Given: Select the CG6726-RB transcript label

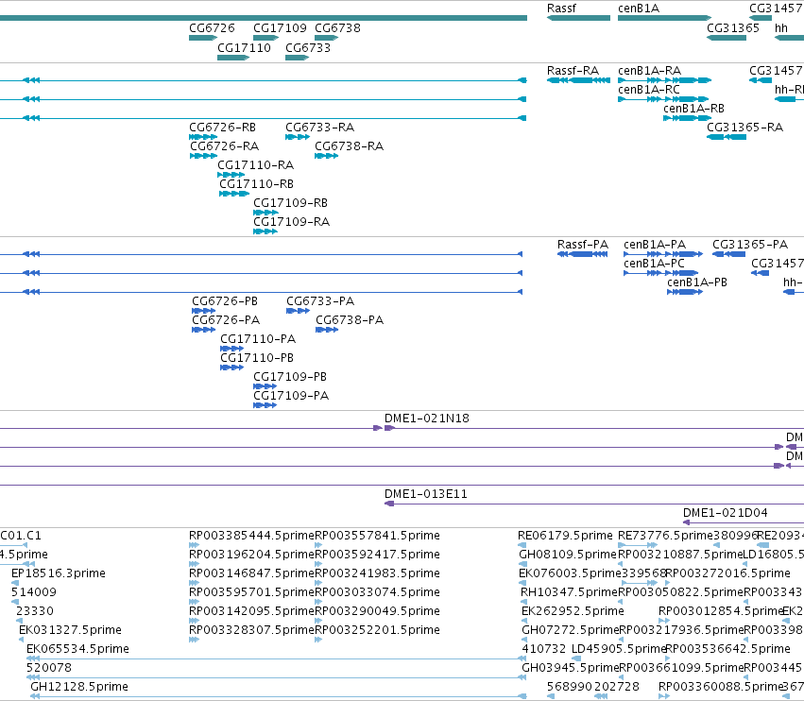Looking at the screenshot, I should coord(223,128).
